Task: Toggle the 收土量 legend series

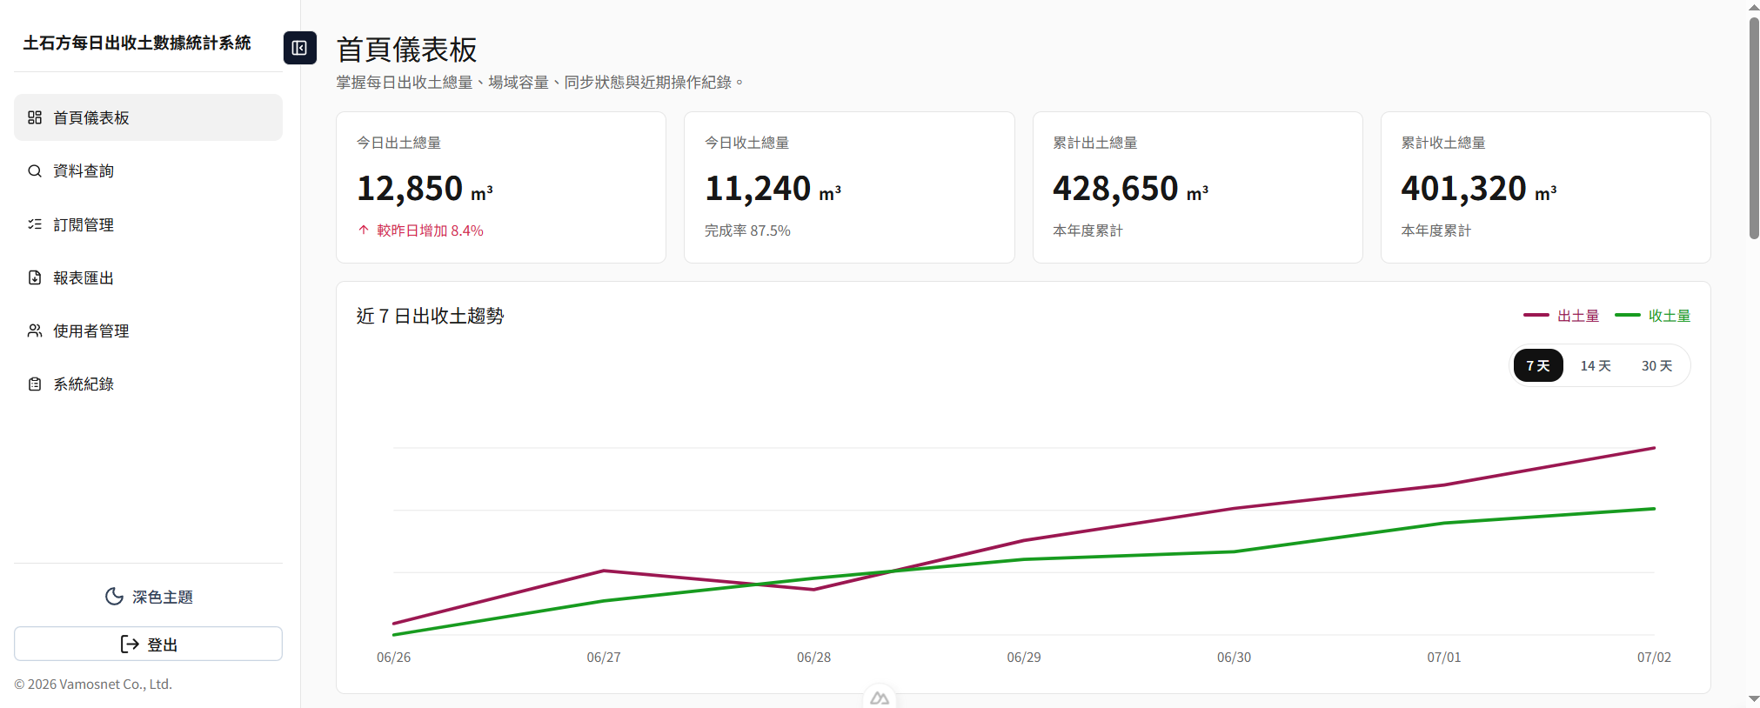Action: coord(1653,316)
